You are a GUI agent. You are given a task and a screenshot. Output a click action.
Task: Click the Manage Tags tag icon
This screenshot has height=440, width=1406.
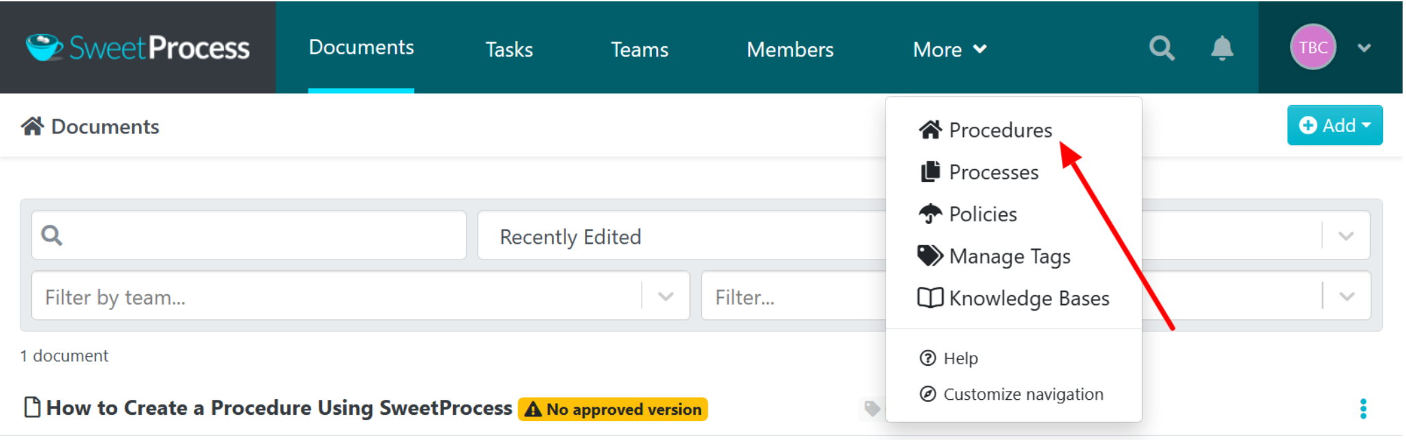point(930,256)
